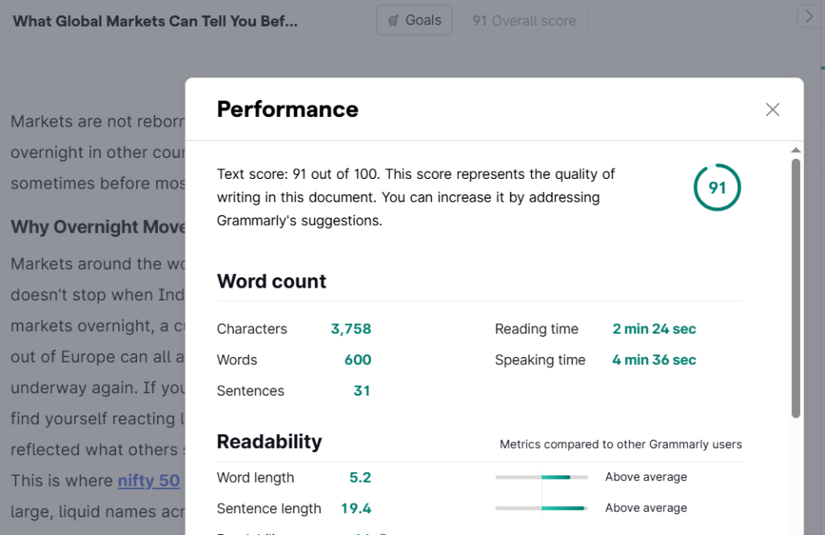This screenshot has height=535, width=825.
Task: Click the scrollbar up arrow in Performance
Action: point(795,150)
